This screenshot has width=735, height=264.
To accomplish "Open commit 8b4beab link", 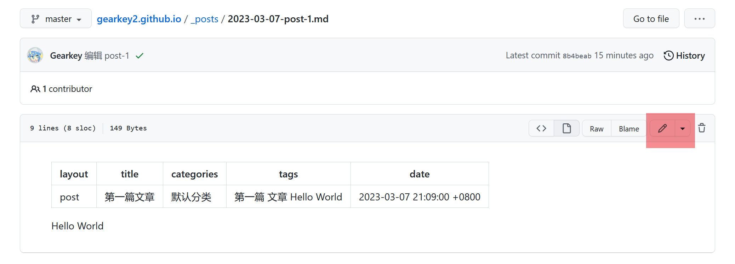I will tap(577, 56).
